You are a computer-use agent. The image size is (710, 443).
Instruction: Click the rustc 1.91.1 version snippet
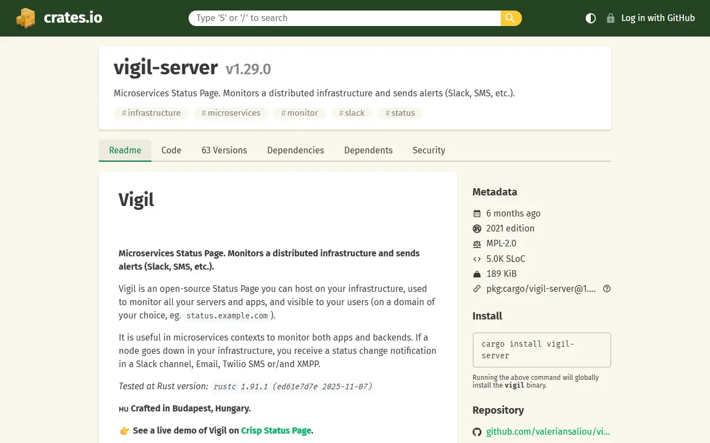click(x=293, y=387)
